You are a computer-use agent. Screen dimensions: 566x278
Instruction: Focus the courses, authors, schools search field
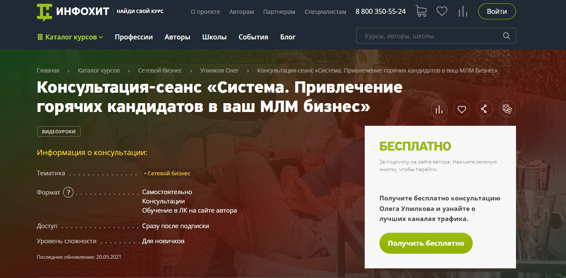(x=431, y=36)
